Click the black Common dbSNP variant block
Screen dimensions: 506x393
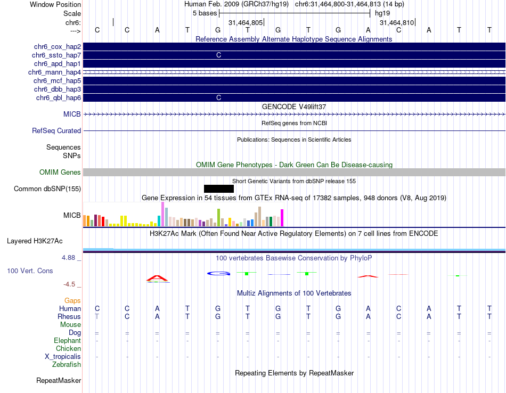tap(219, 189)
